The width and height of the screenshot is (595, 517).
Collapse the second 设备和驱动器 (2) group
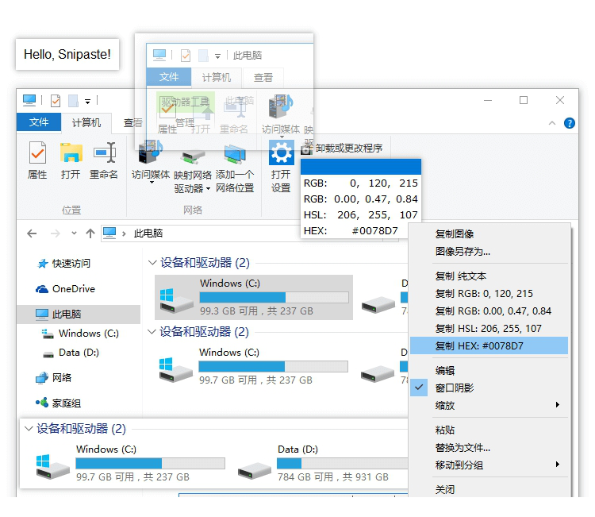152,332
